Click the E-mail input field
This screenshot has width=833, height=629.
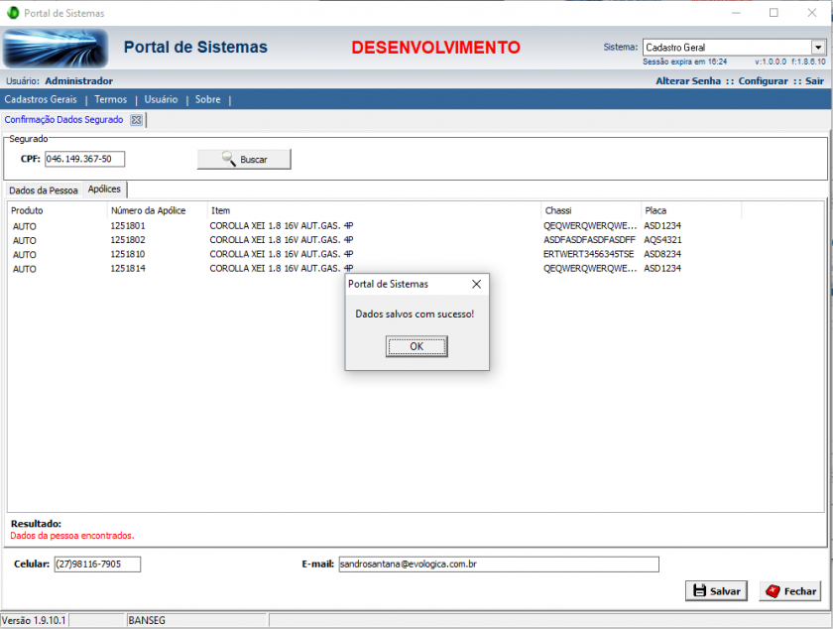pyautogui.click(x=498, y=564)
